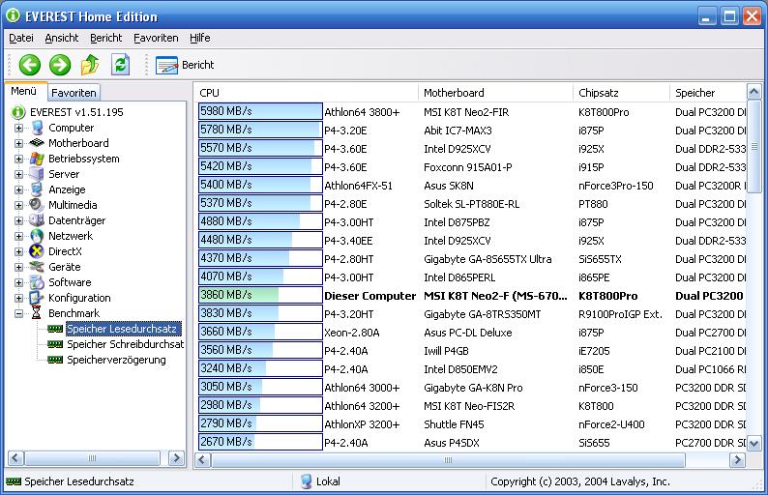The height and width of the screenshot is (495, 768).
Task: Expand the Motherboard tree node
Action: tap(18, 143)
